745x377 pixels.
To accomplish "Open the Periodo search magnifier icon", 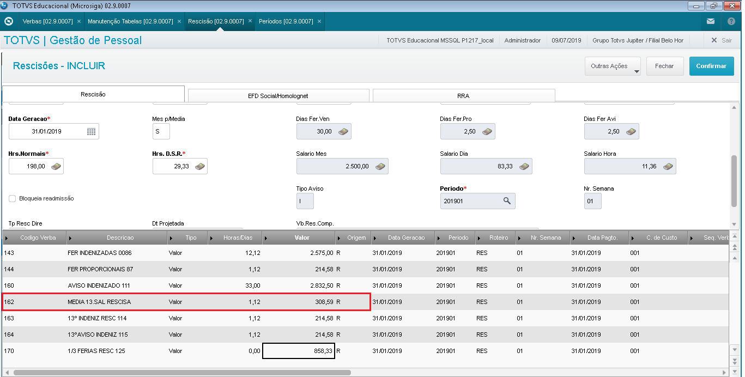I will (507, 201).
